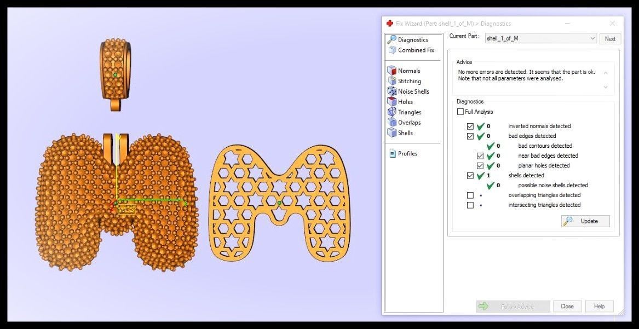Enable overlapping triangles detected checkbox

(x=470, y=195)
